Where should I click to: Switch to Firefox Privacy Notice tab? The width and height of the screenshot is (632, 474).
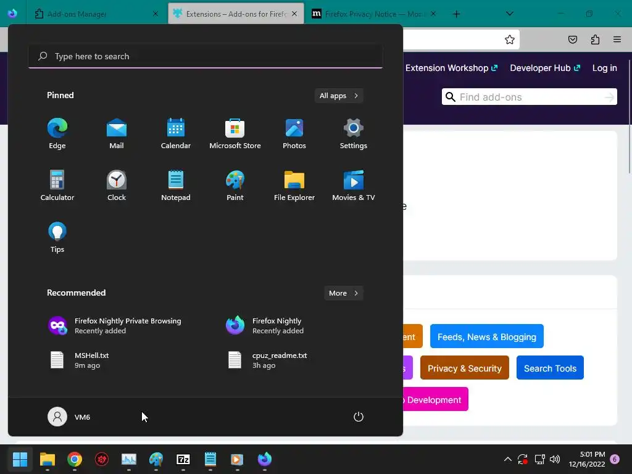[x=373, y=14]
